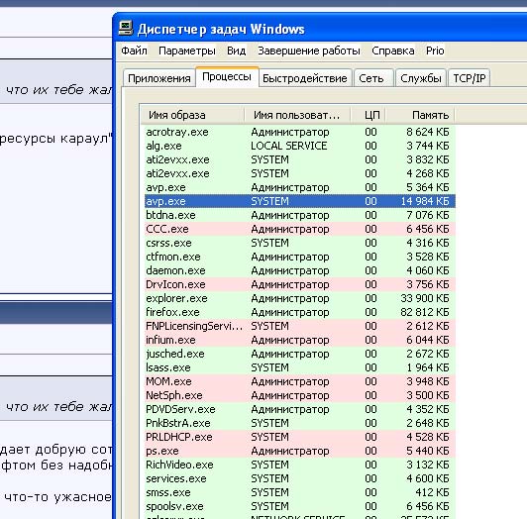Select the MOM.exe process
Screen dimensions: 527x519
[x=300, y=381]
